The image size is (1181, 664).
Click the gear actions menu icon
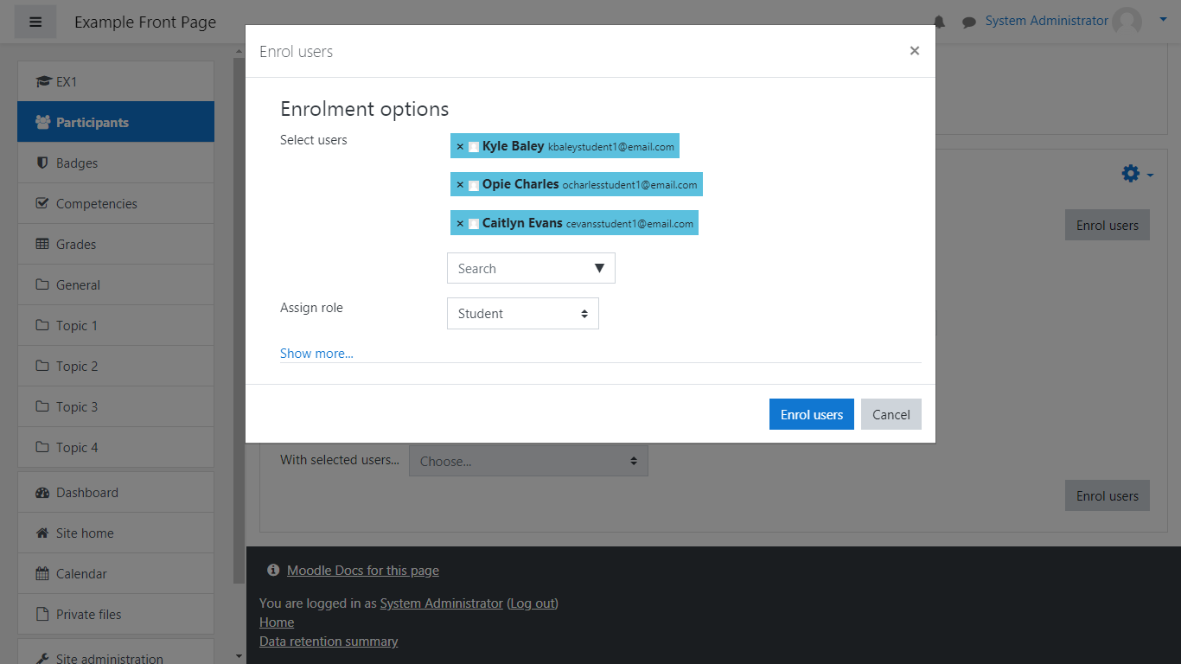(1131, 174)
